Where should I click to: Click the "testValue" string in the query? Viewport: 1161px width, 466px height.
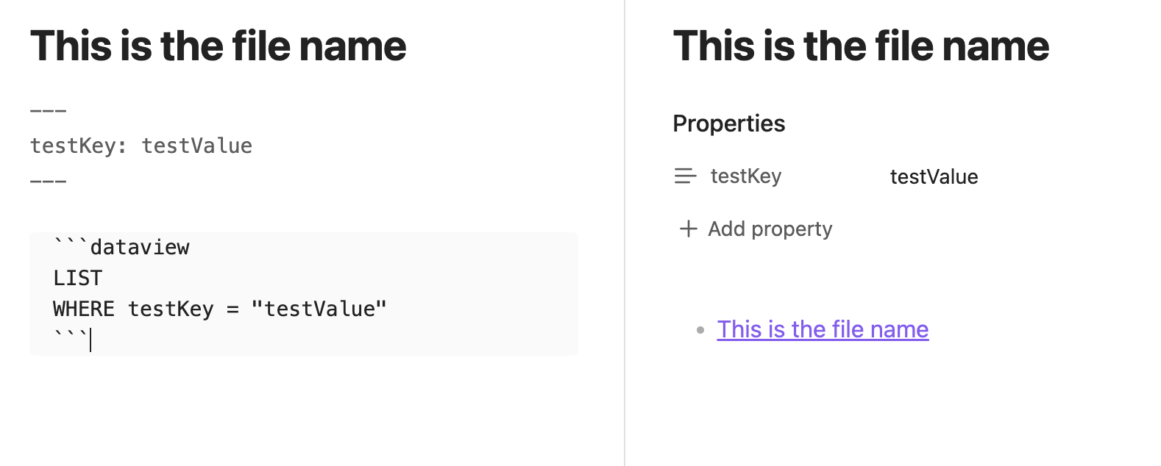pyautogui.click(x=319, y=309)
